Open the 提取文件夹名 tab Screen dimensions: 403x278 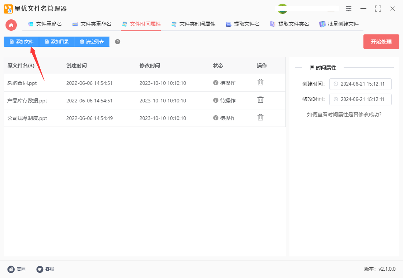tap(289, 24)
